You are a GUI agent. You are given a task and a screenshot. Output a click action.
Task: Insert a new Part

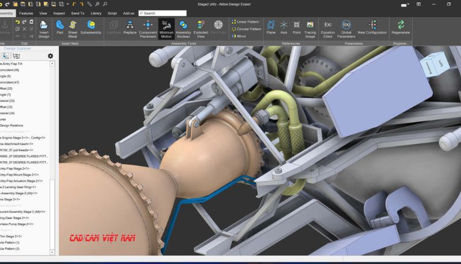click(x=60, y=28)
